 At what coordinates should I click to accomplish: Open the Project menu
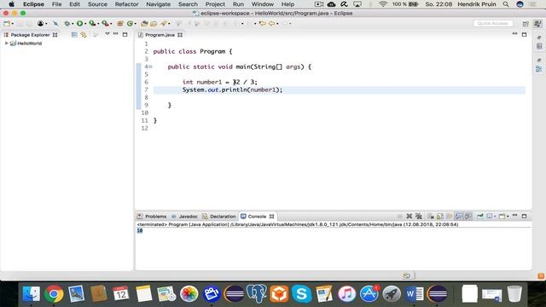click(215, 4)
